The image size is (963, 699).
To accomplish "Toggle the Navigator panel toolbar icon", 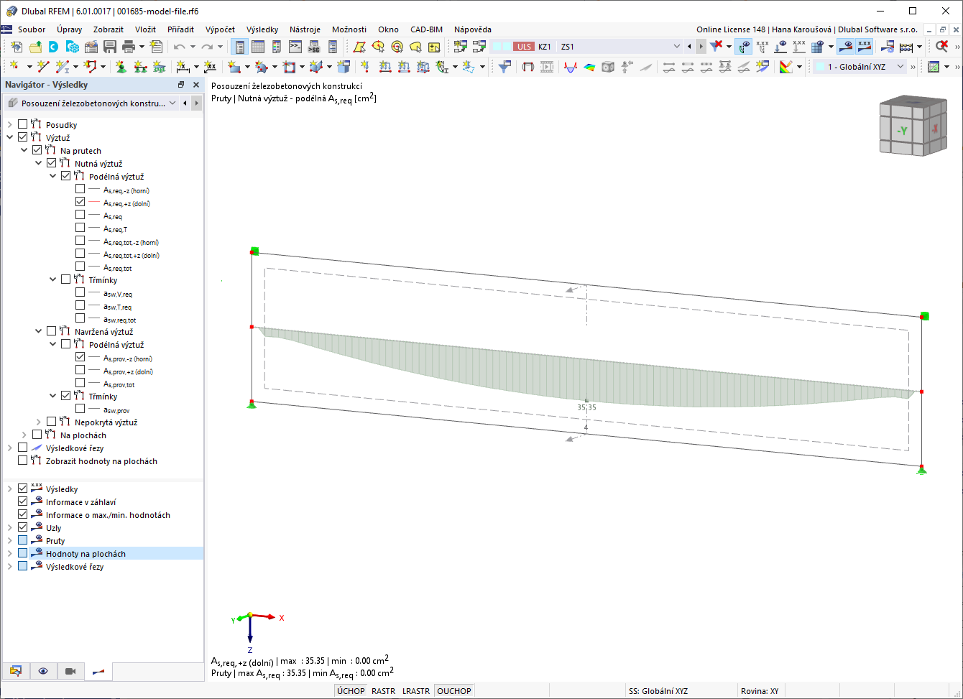I will [x=239, y=47].
